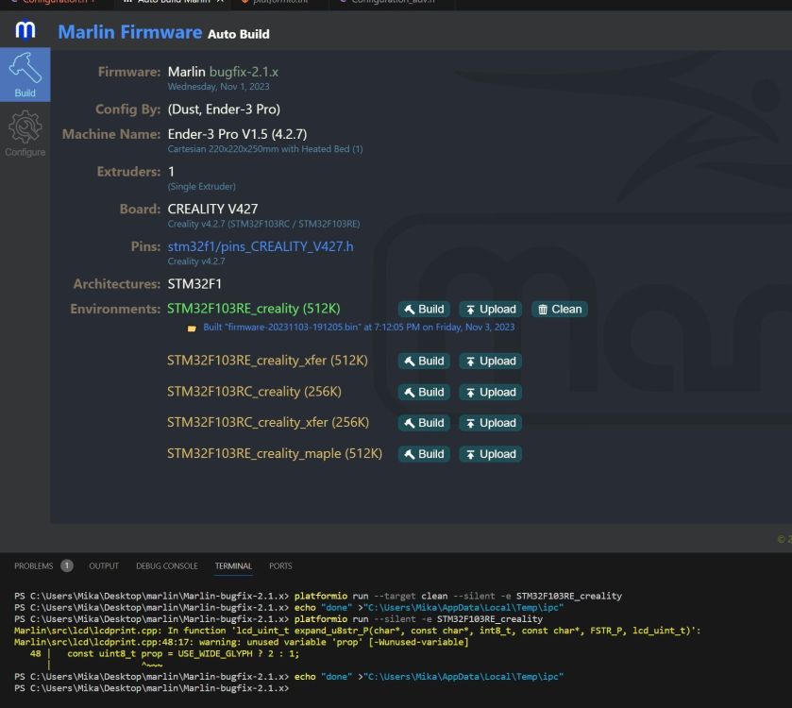This screenshot has width=792, height=708.
Task: Open the Configure gear panel
Action: coord(25,134)
